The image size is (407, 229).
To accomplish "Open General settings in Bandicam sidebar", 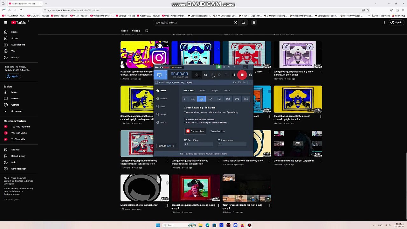I will [x=161, y=99].
